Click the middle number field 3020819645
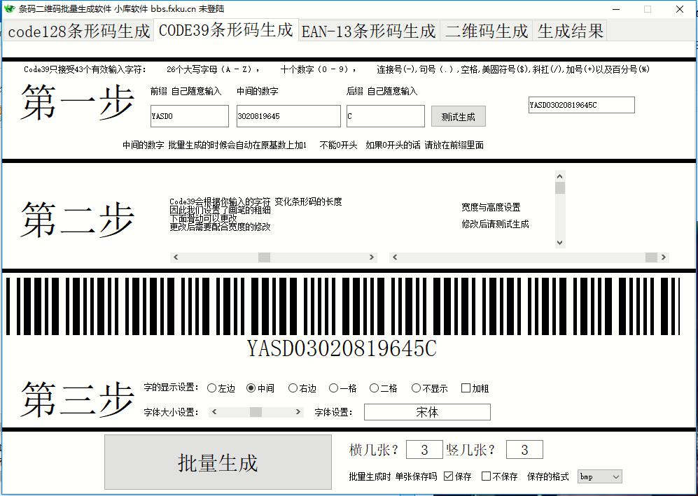The height and width of the screenshot is (496, 698). [x=288, y=116]
